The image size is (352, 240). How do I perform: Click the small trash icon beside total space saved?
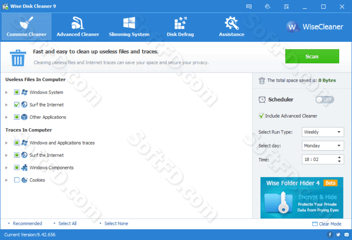pyautogui.click(x=262, y=80)
